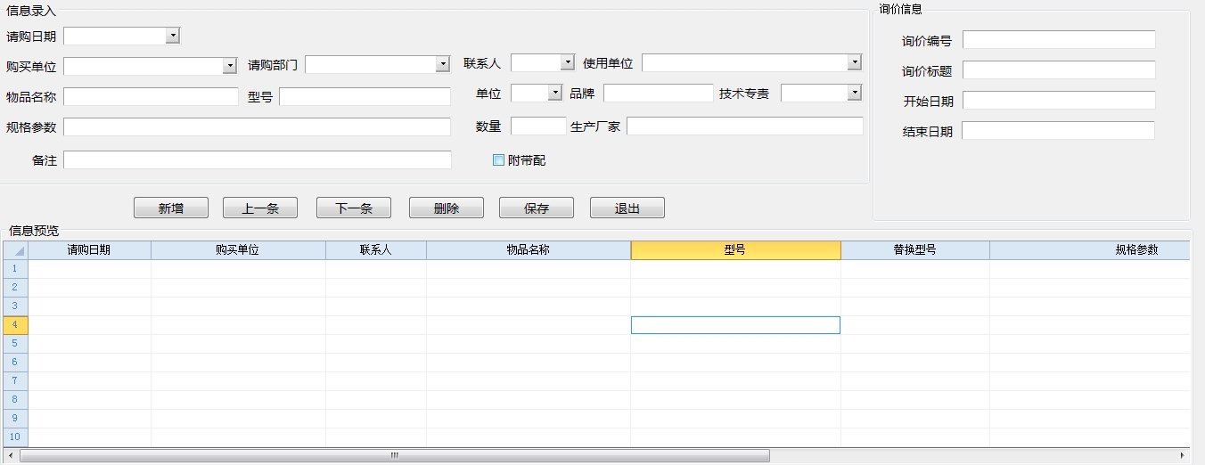Select the 替换型号 column header
1205x465 pixels.
point(915,250)
